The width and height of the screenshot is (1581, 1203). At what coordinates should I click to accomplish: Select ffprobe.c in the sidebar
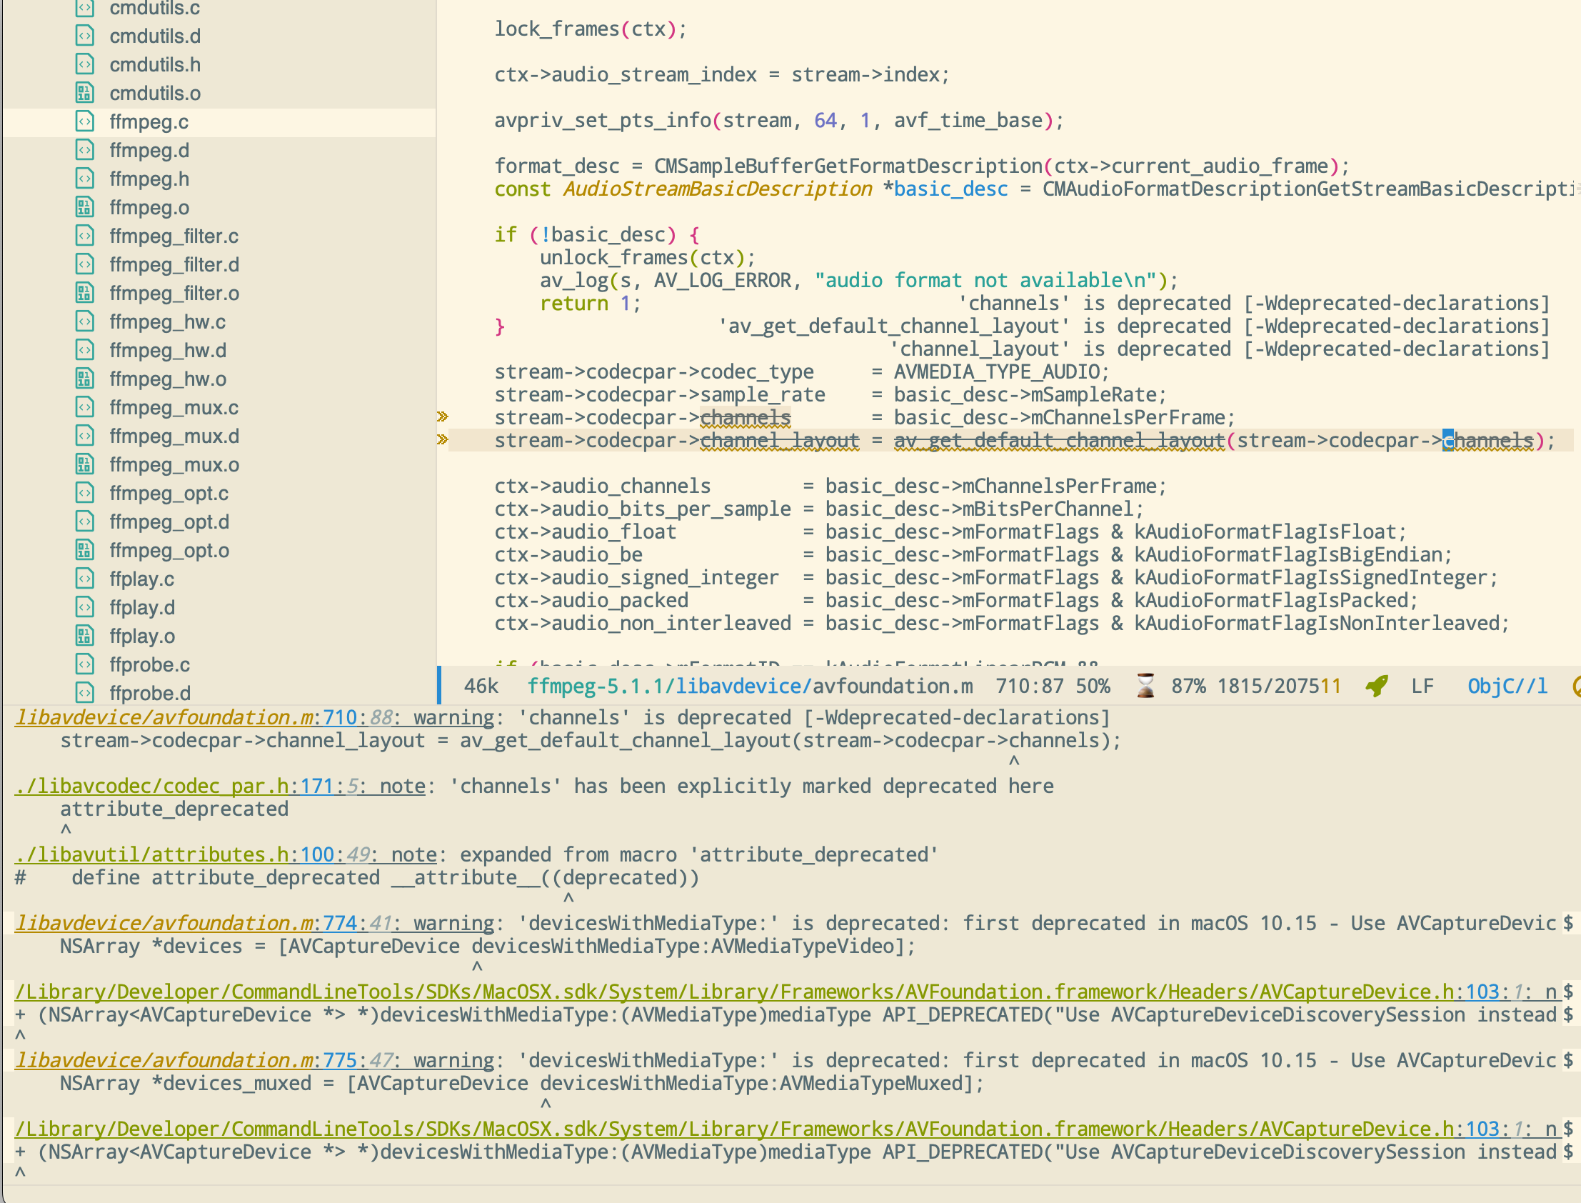tap(149, 664)
